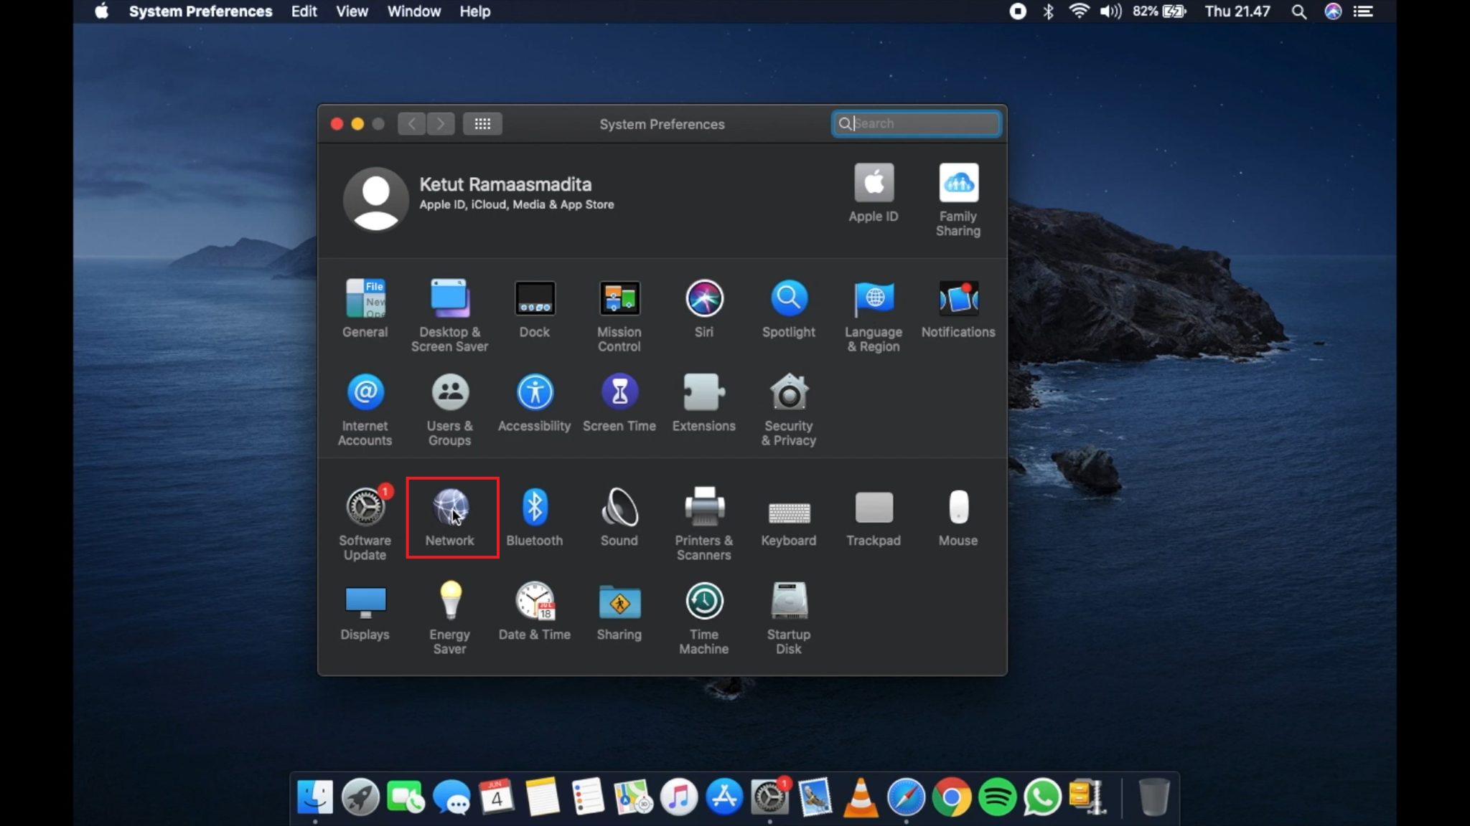Open the General preferences pane
This screenshot has height=826, width=1470.
pyautogui.click(x=365, y=308)
